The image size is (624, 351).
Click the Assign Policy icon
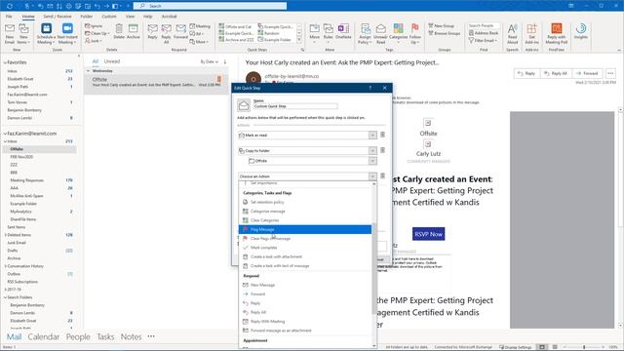click(365, 33)
